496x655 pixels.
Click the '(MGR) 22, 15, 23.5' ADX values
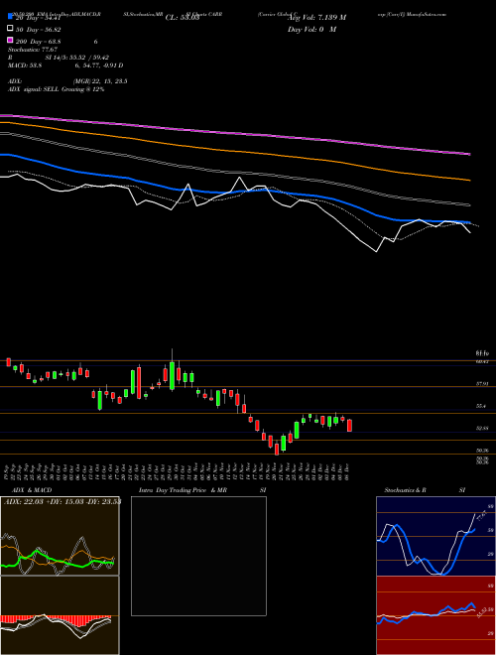point(100,81)
